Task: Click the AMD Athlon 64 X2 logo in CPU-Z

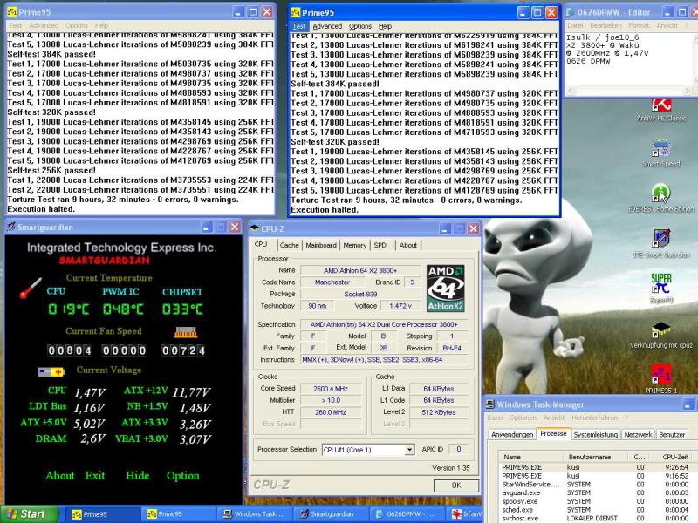Action: (x=445, y=288)
